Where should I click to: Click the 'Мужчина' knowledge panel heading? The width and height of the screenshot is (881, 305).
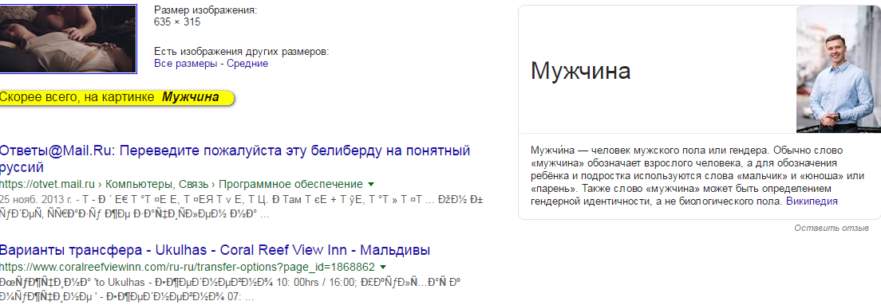[x=580, y=71]
